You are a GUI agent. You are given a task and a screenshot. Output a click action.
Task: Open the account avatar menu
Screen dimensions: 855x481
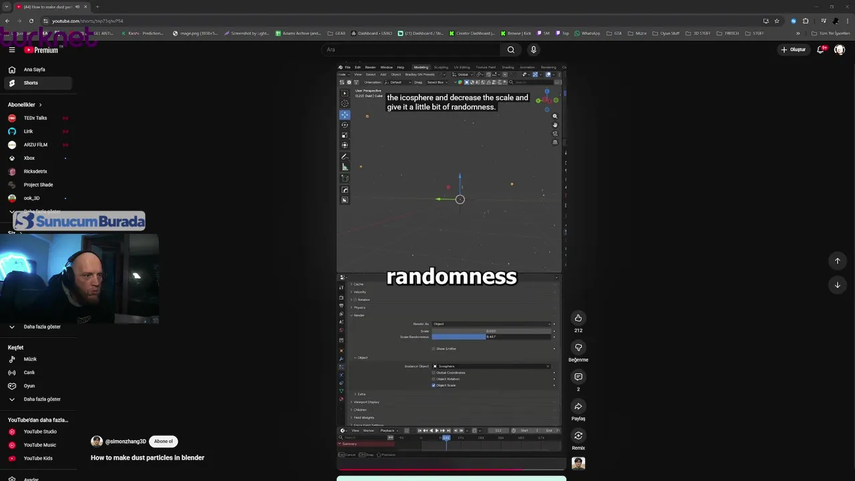[x=839, y=49]
